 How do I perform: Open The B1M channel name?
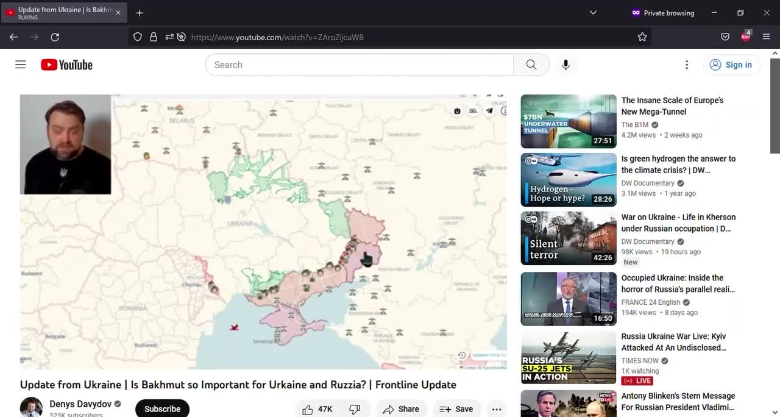click(x=635, y=125)
